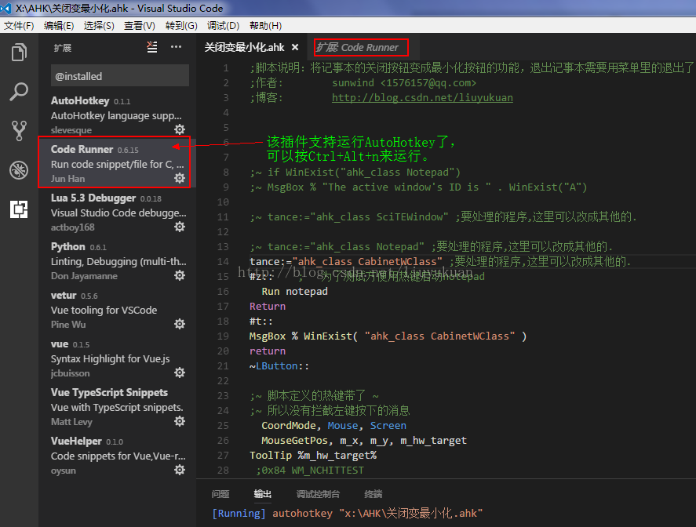Viewport: 696px width, 527px height.
Task: Click the '~LButton::' hotkey line
Action: [279, 366]
